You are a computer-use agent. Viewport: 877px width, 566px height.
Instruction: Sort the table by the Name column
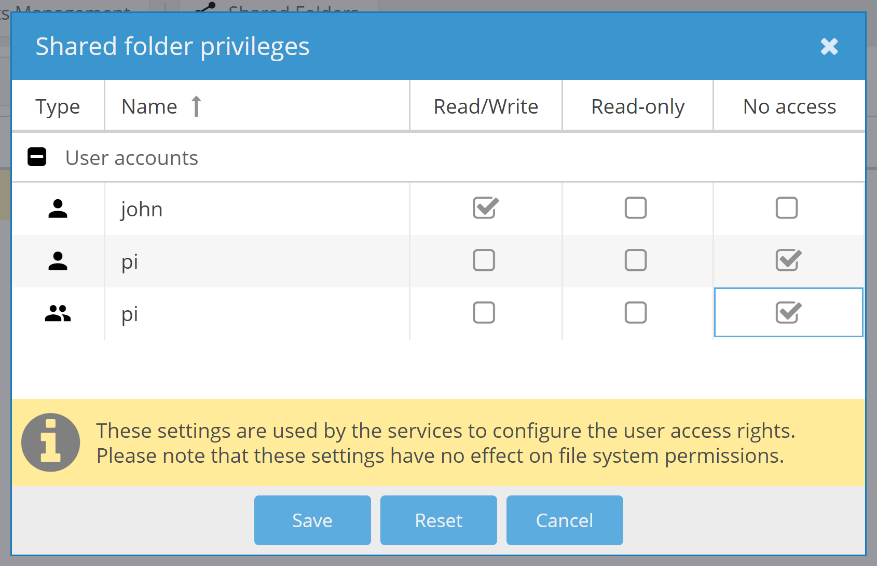pyautogui.click(x=149, y=105)
